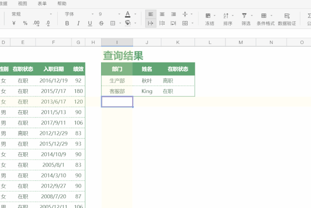Select column F header
311x208 pixels.
point(53,42)
